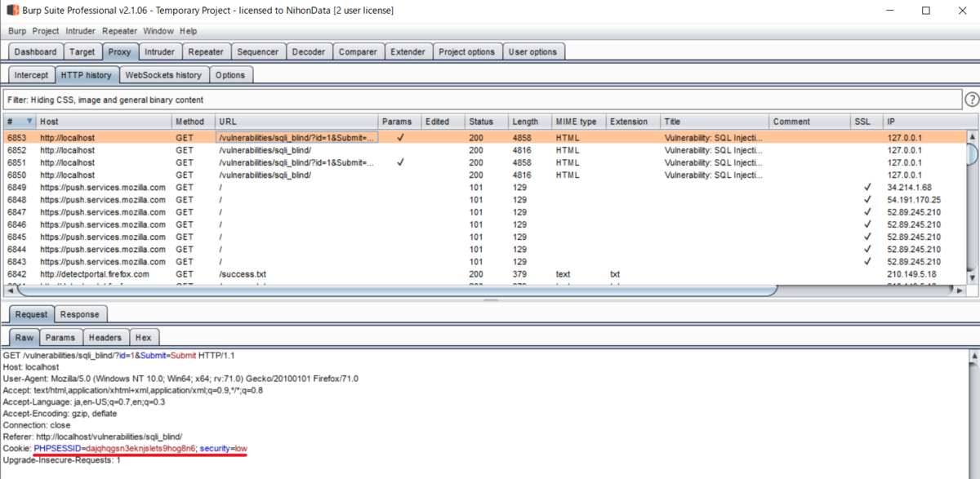The image size is (980, 479).
Task: Show the Request tab
Action: point(33,314)
